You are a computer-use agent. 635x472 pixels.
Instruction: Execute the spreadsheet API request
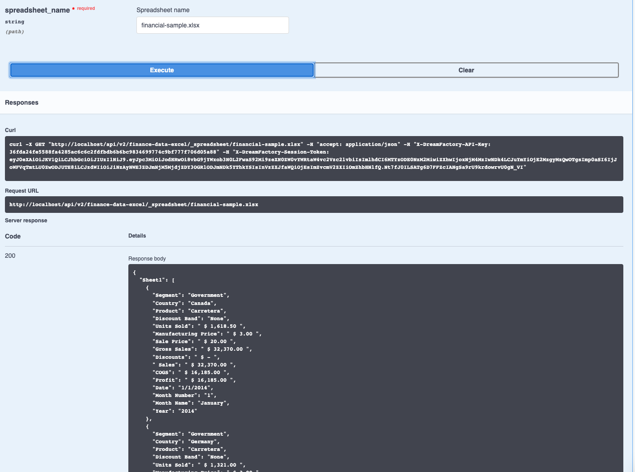coord(162,70)
